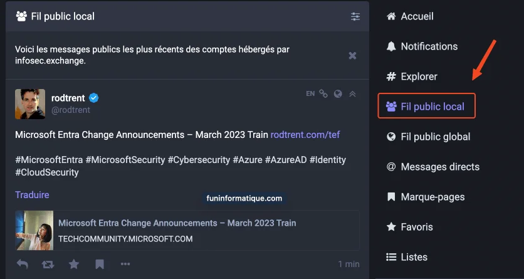Open Listes in the sidebar
The height and width of the screenshot is (279, 524).
click(414, 257)
